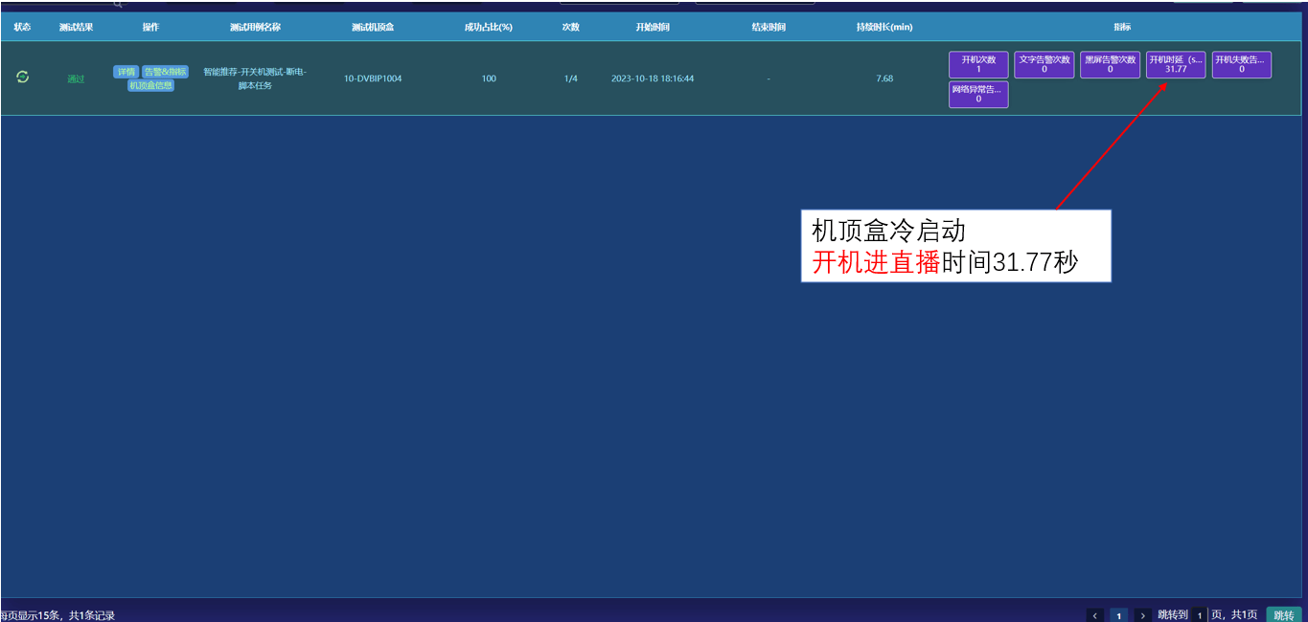Click the 网络异常告 metric badge
This screenshot has width=1308, height=622.
(978, 94)
